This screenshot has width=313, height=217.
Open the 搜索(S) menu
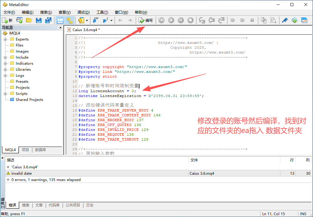pos(46,12)
